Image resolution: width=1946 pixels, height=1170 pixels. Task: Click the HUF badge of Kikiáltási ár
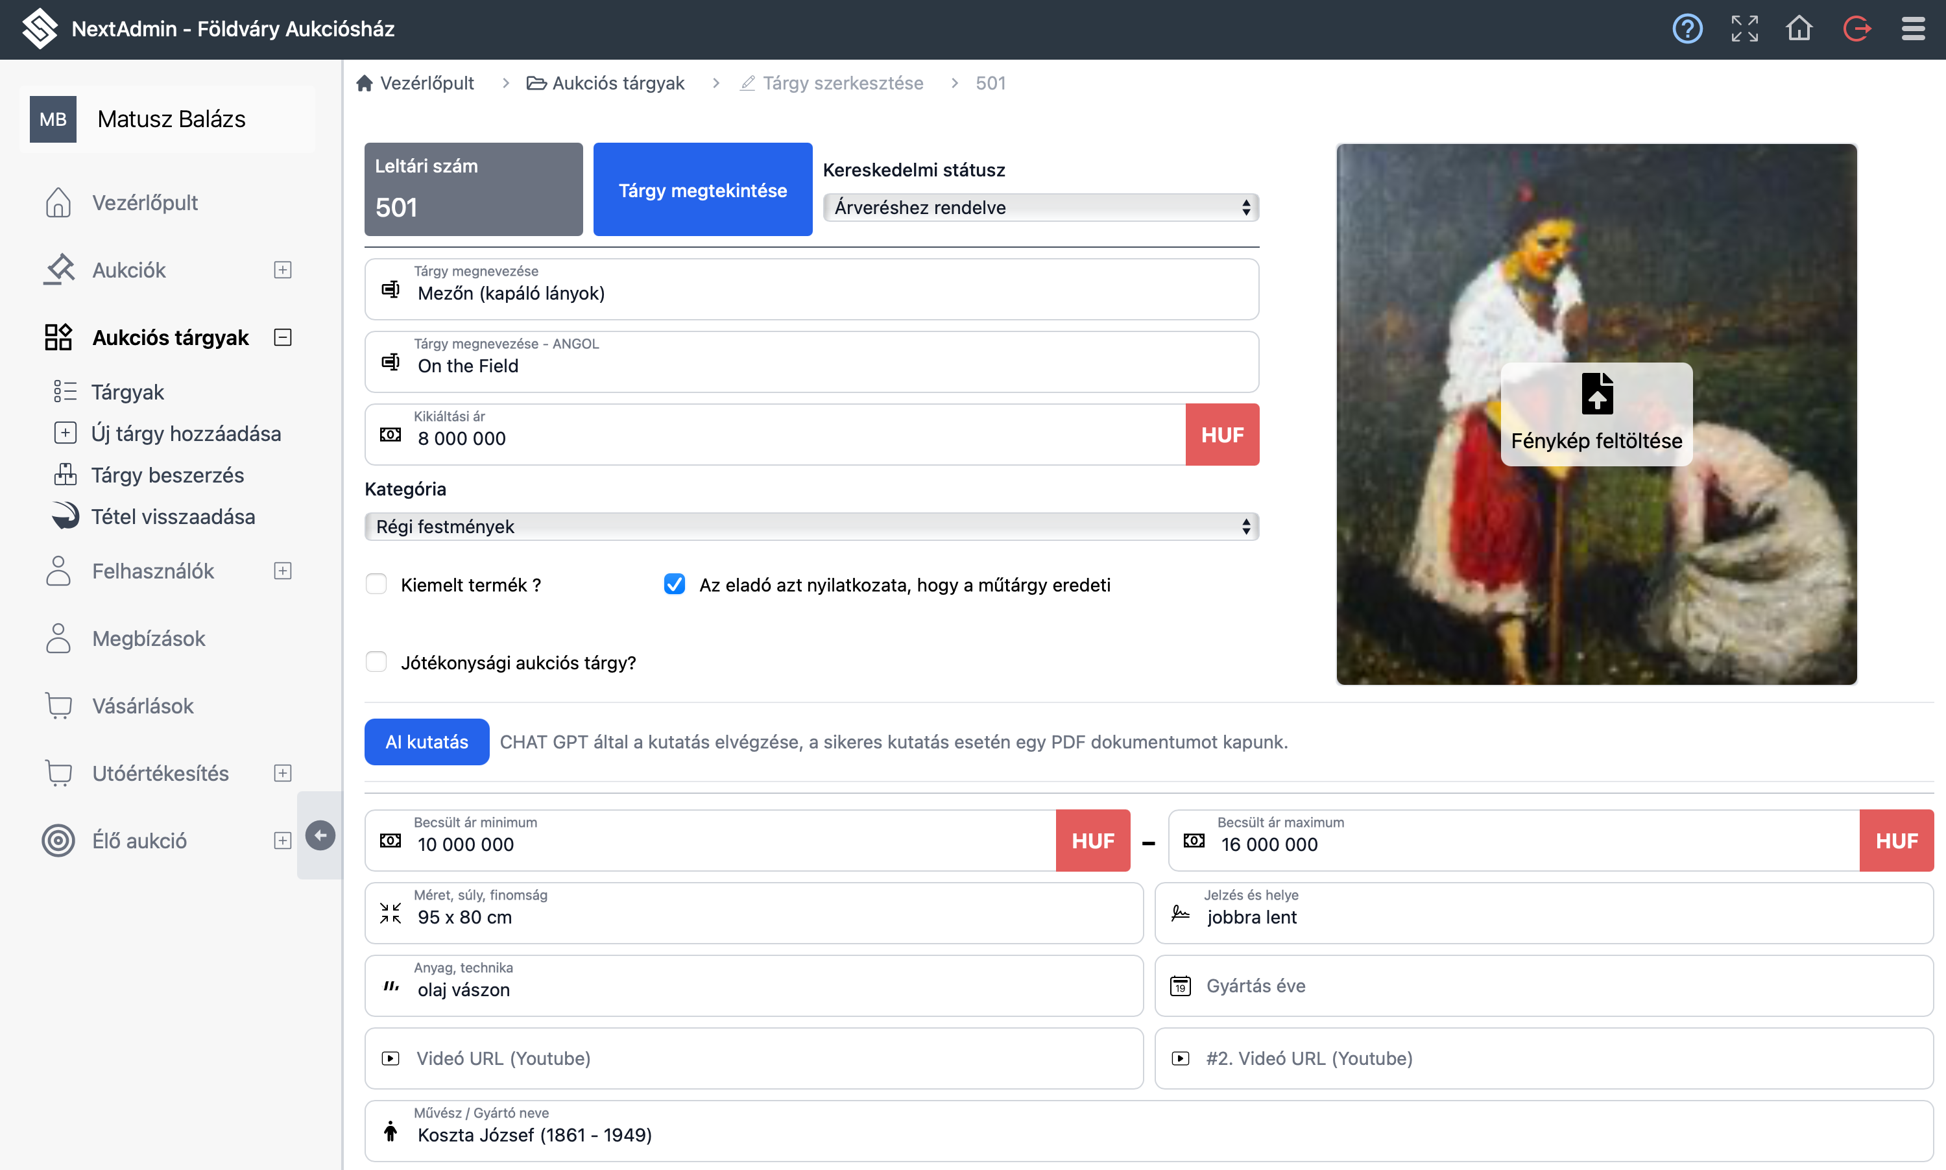pyautogui.click(x=1222, y=435)
